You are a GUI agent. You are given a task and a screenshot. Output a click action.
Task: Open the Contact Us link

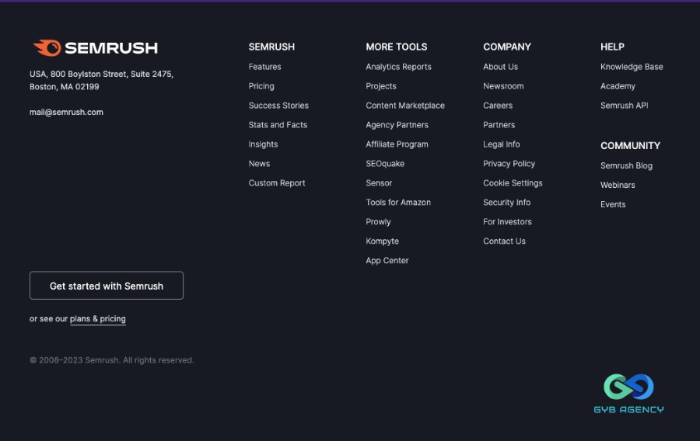(504, 241)
